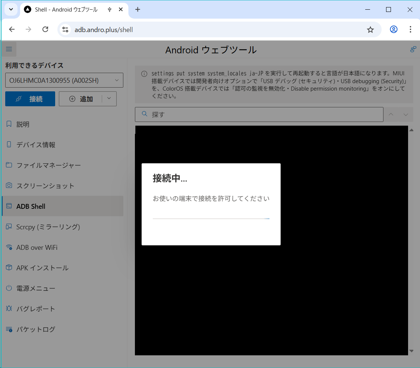
Task: Open the tab search chevron dropdown
Action: [x=11, y=10]
